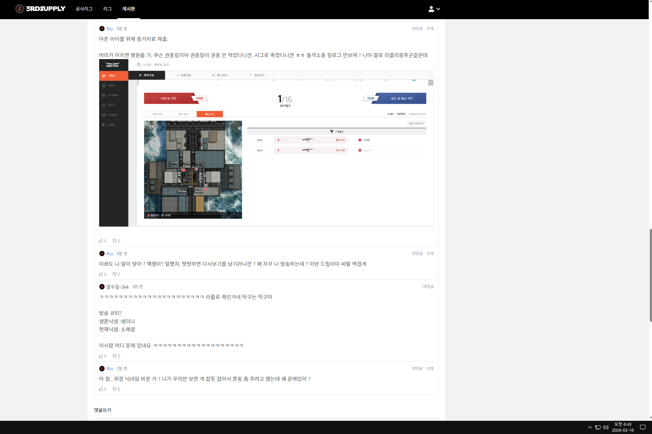This screenshot has height=434, width=652.
Task: Dislike 플두질-364's comment
Action: point(115,356)
